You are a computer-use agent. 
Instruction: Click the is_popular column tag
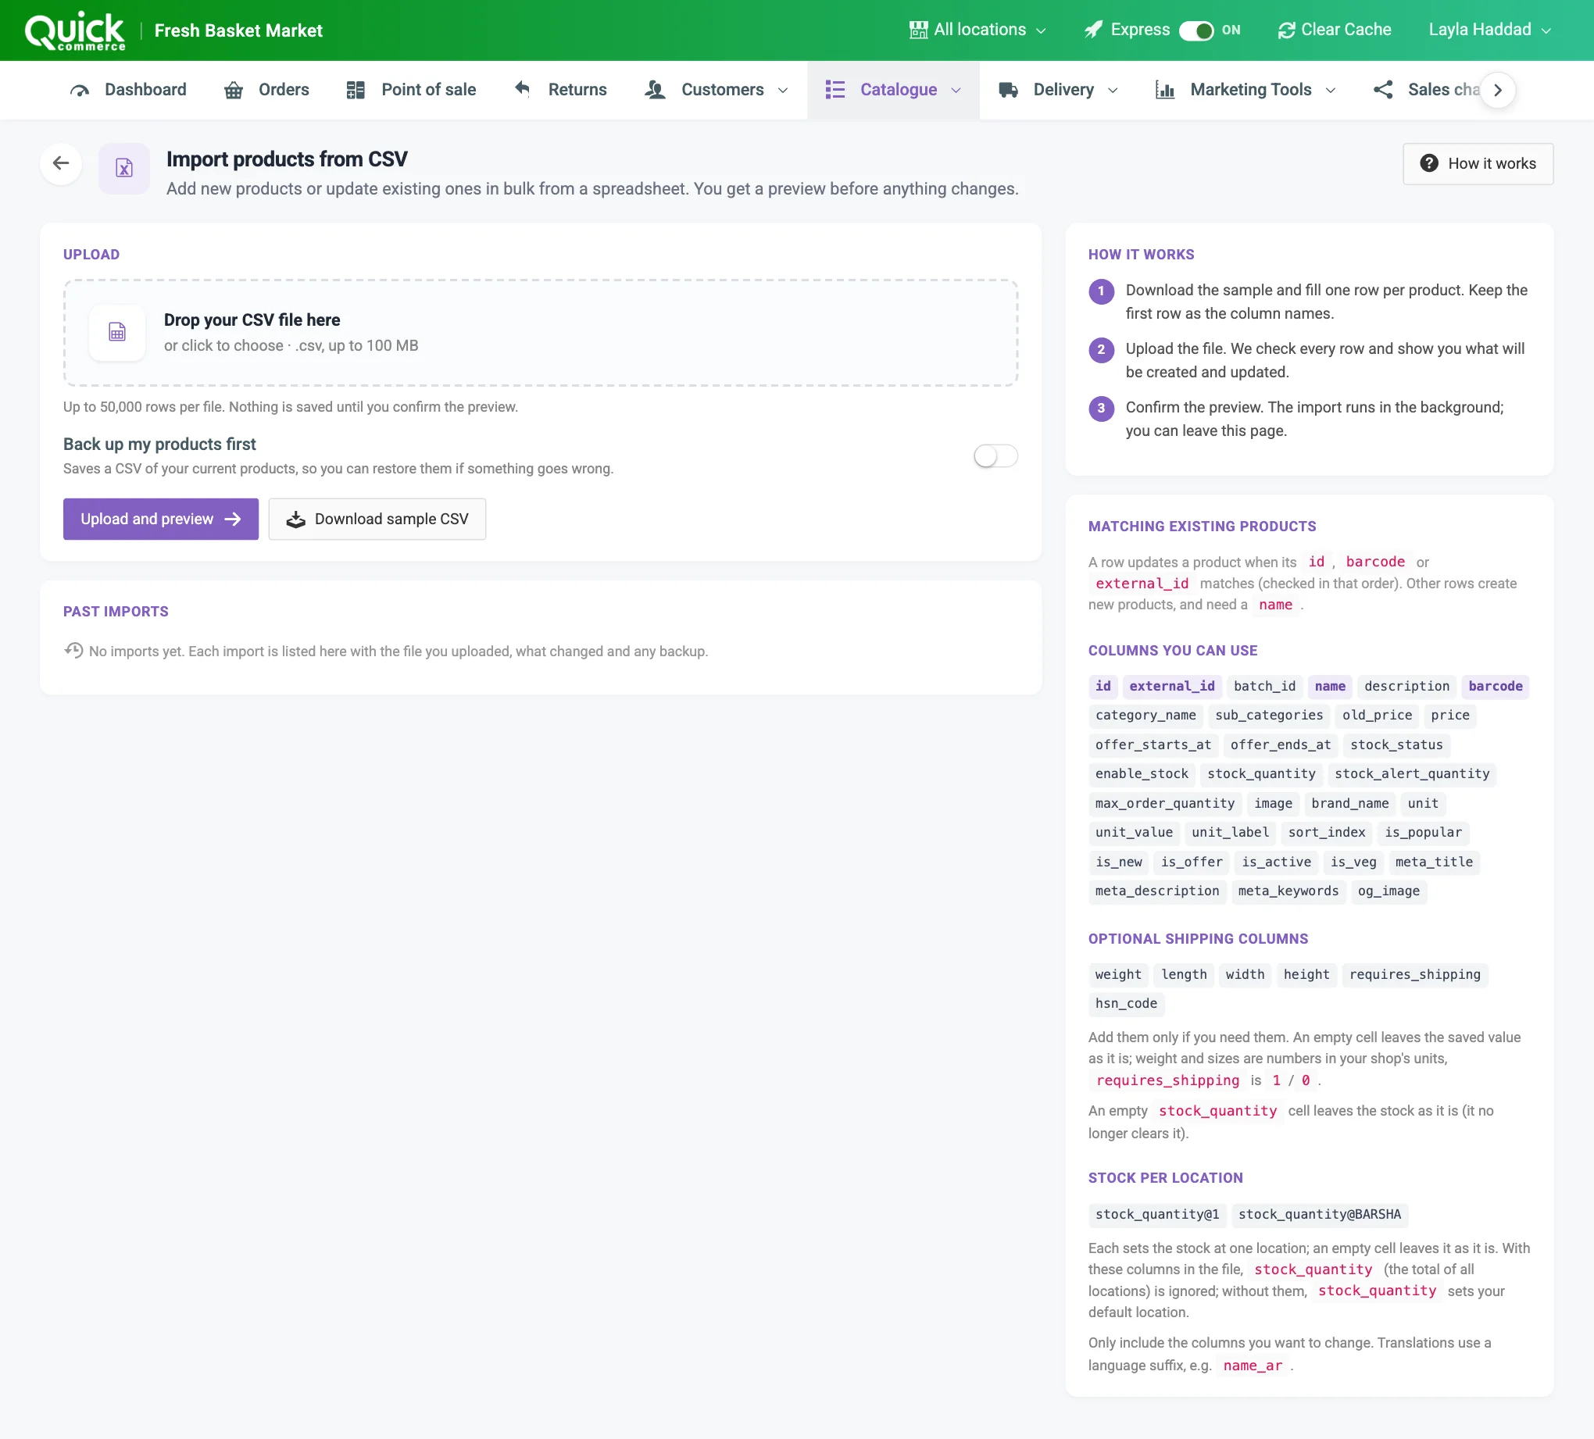pyautogui.click(x=1423, y=833)
